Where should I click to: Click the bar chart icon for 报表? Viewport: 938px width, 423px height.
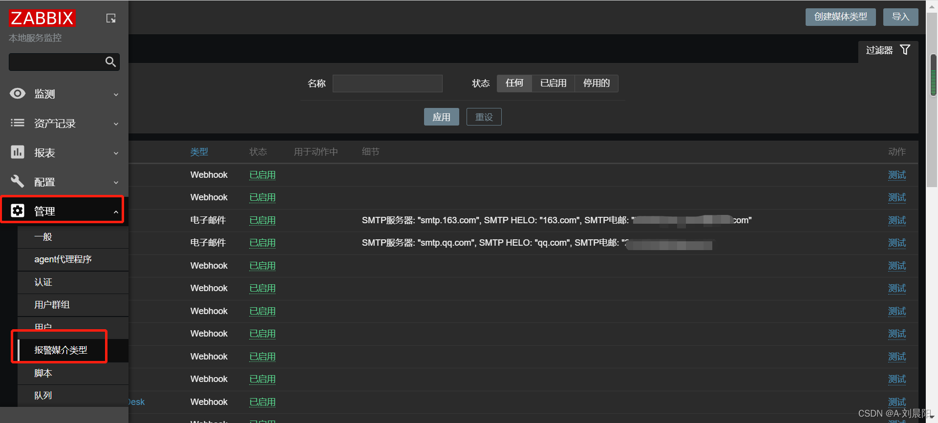18,152
